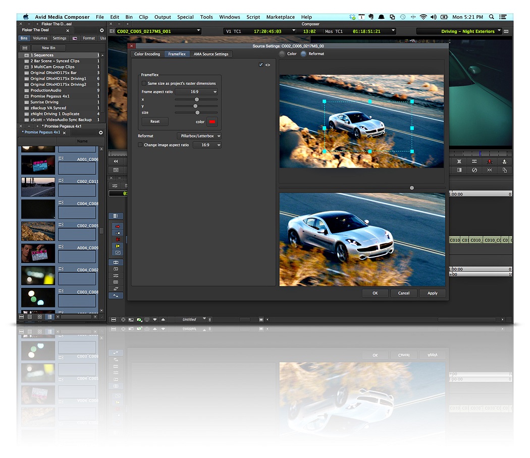Click the New Bin button

click(x=48, y=48)
